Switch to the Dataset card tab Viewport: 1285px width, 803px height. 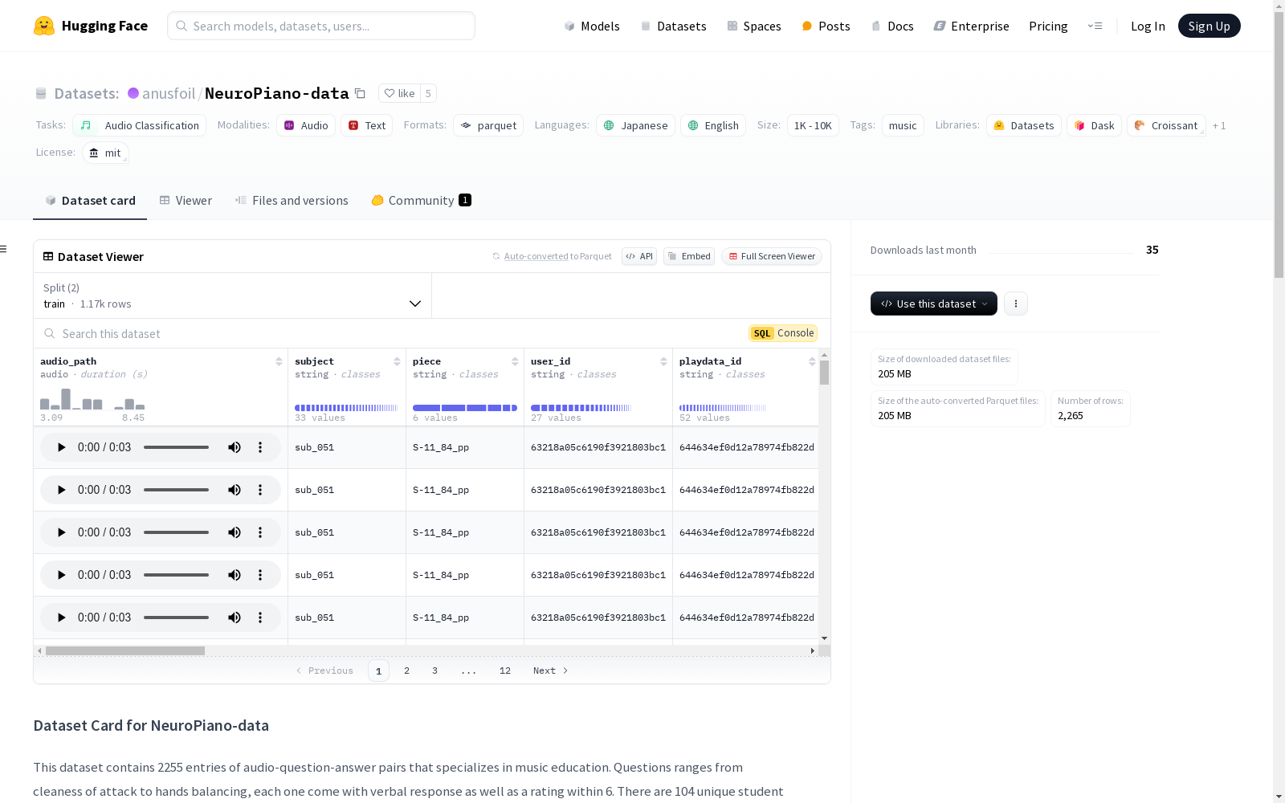click(90, 201)
